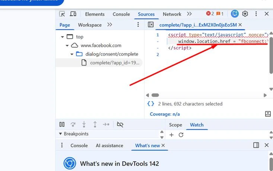Switch to the Console tab in top bar

[121, 14]
